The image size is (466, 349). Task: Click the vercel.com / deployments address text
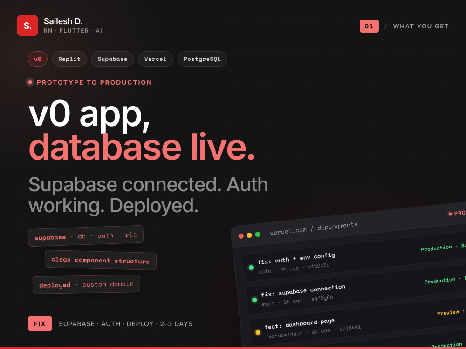pyautogui.click(x=314, y=228)
